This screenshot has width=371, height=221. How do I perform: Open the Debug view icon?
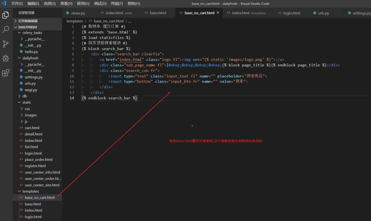[x=6, y=58]
